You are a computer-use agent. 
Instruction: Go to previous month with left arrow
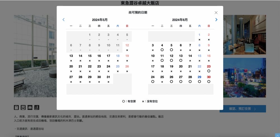(63, 20)
